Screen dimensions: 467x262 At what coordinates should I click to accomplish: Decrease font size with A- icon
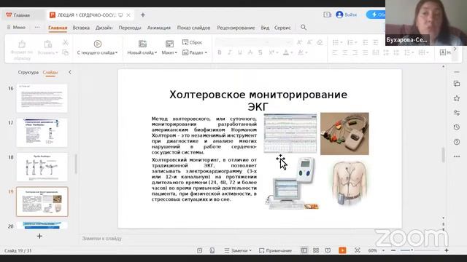(x=309, y=42)
